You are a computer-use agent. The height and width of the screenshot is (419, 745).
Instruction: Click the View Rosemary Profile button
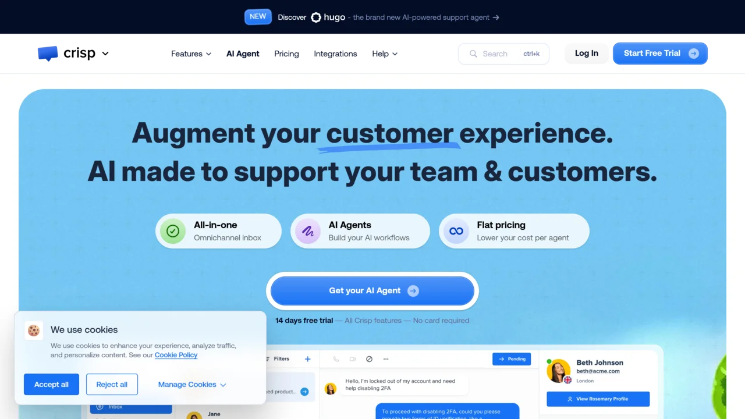(598, 399)
